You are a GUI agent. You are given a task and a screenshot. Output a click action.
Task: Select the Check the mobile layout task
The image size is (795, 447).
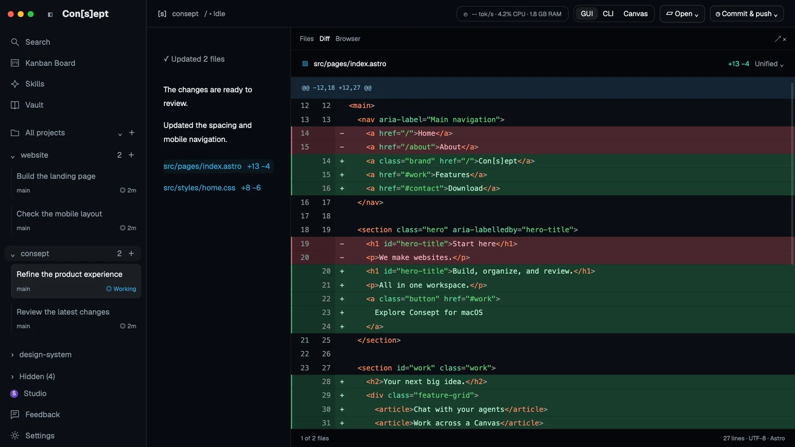point(76,220)
